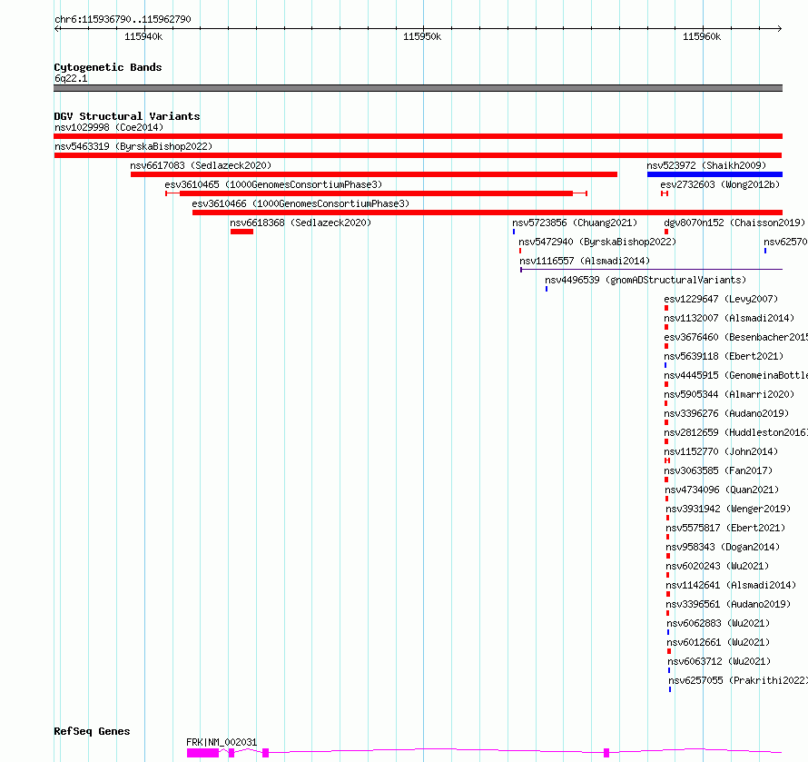Image resolution: width=808 pixels, height=762 pixels.
Task: Click the blue nsv523972 (Shaikh2009) bar
Action: click(x=714, y=174)
